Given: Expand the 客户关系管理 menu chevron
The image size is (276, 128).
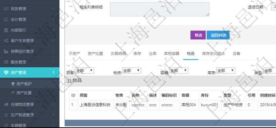Looking at the screenshot, I should pos(53,40).
